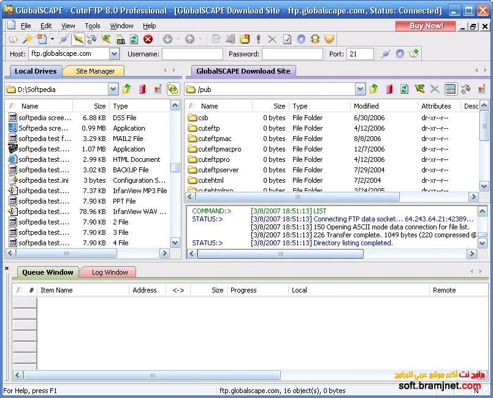Sort local list by Type column
Image resolution: width=493 pixels, height=398 pixels.
[x=140, y=106]
